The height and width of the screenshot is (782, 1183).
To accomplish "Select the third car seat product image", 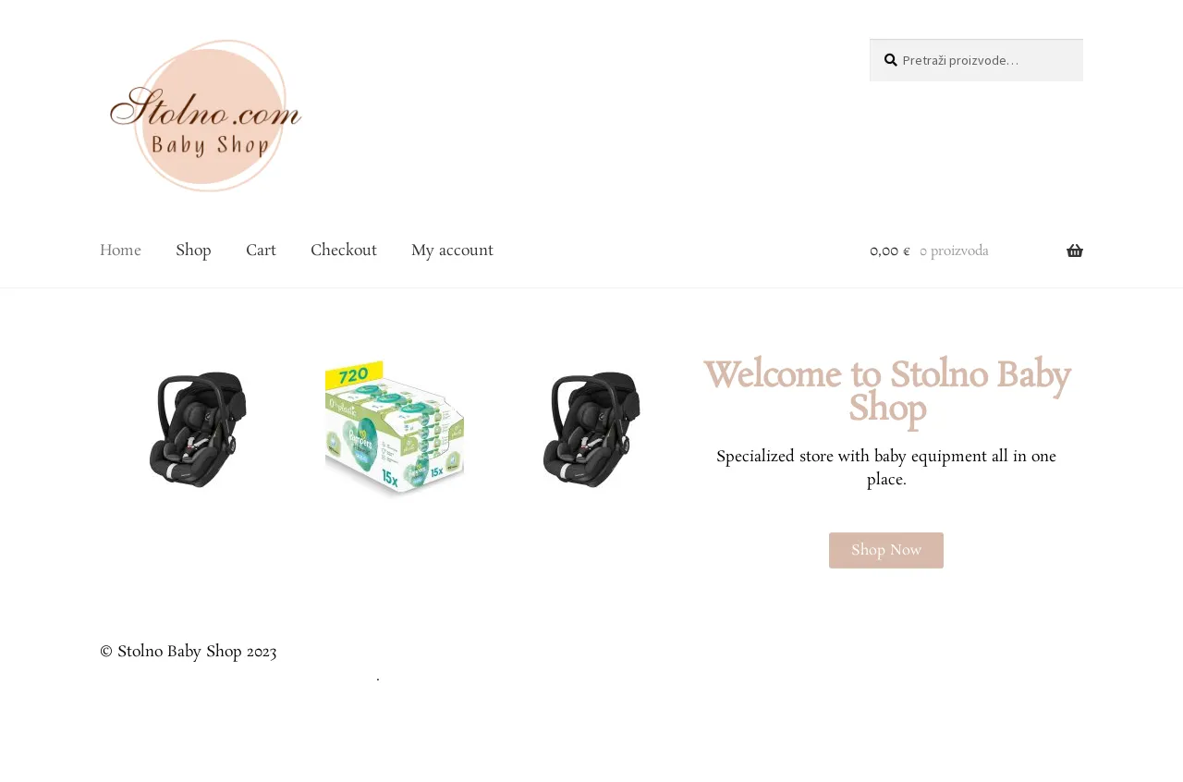I will point(591,429).
